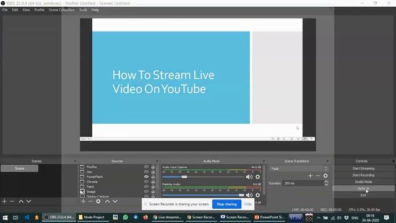Screen dimensions: 396x223
Task: Lock the Paint source with its padlock toggle
Action: (153, 186)
